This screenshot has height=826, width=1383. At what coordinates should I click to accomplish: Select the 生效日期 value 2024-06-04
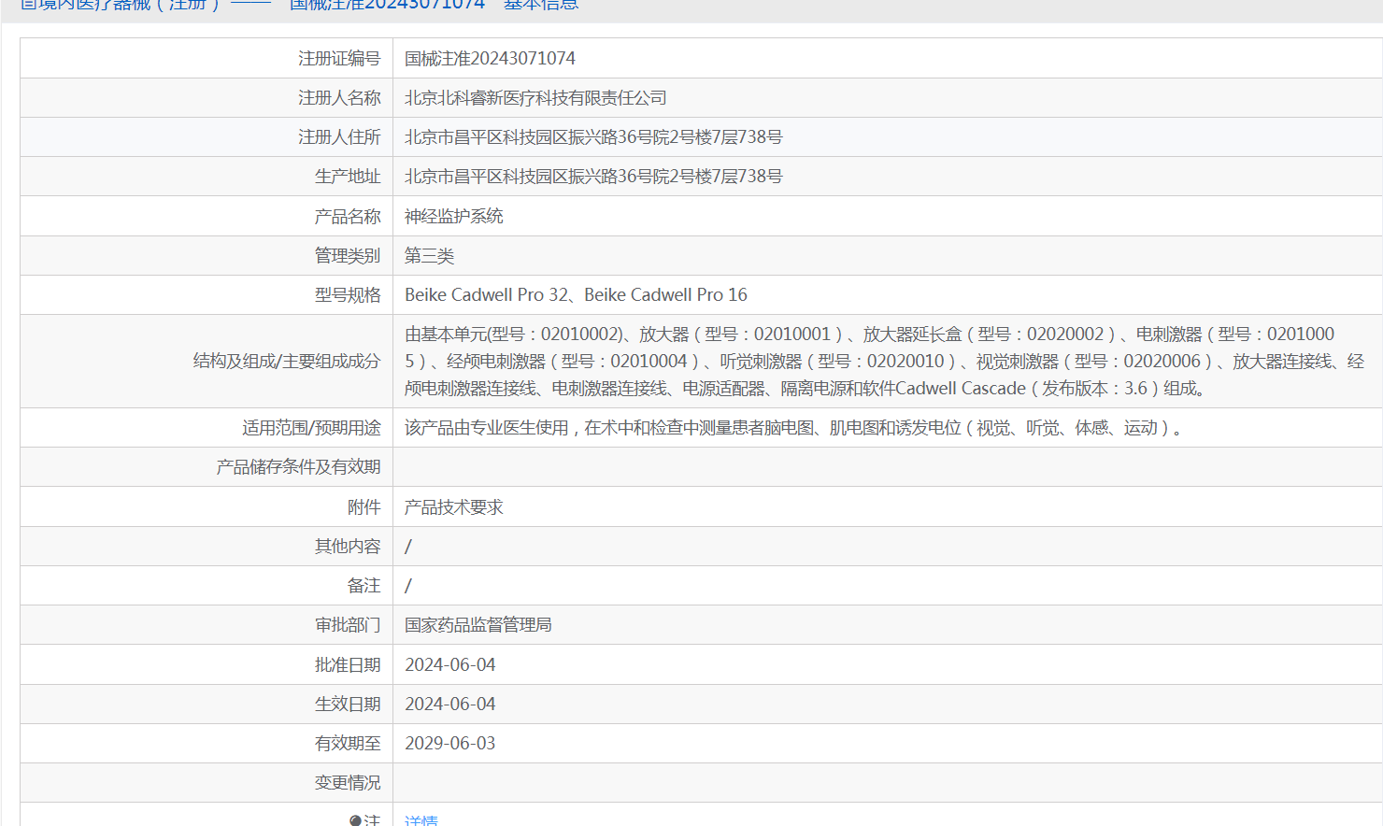click(449, 704)
